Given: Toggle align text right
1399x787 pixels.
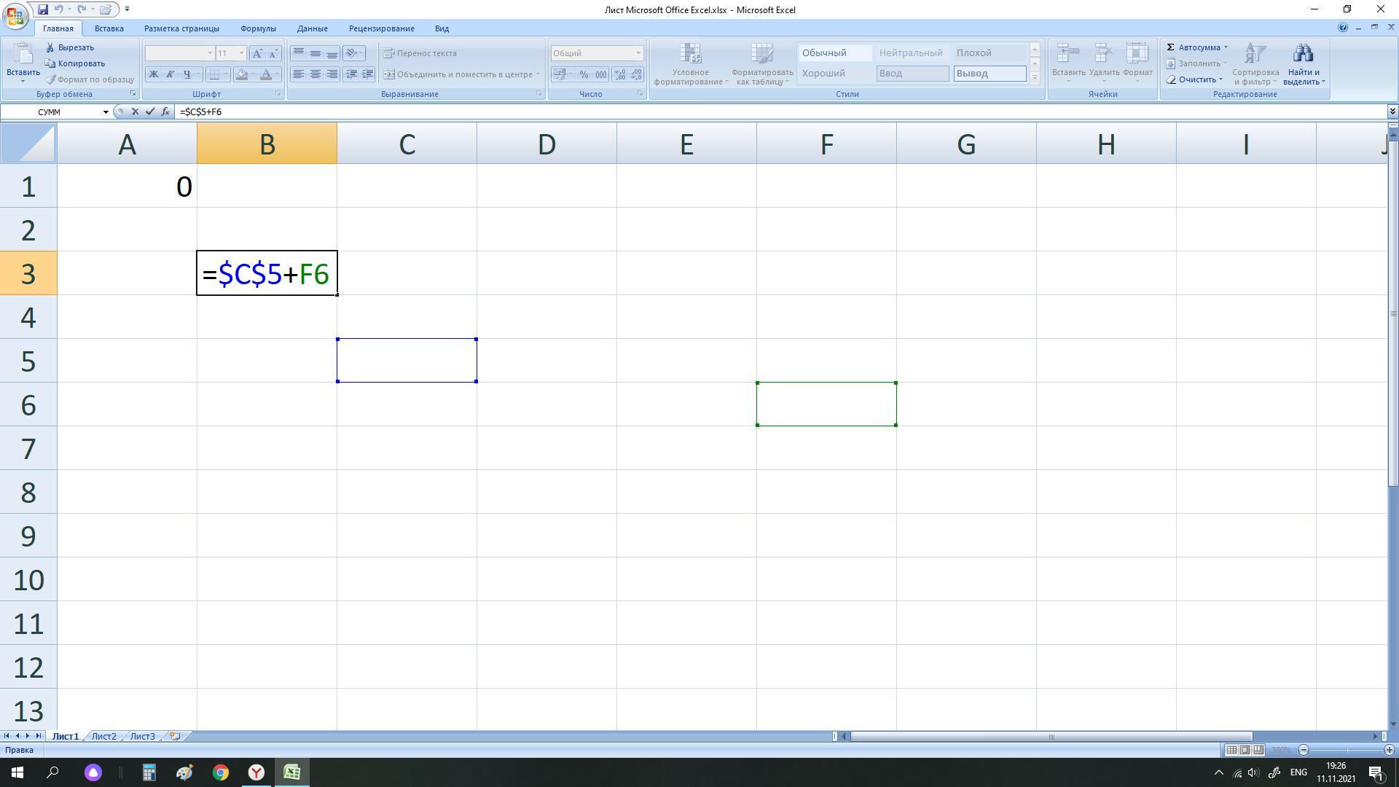Looking at the screenshot, I should pyautogui.click(x=332, y=74).
